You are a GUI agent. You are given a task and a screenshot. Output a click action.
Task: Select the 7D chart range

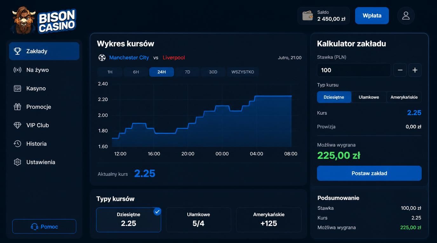click(x=187, y=72)
